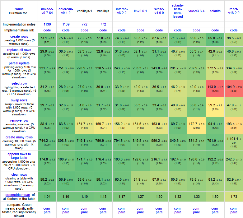Open the code link for vanillajs-1
The image size is (243, 218).
(x=84, y=30)
